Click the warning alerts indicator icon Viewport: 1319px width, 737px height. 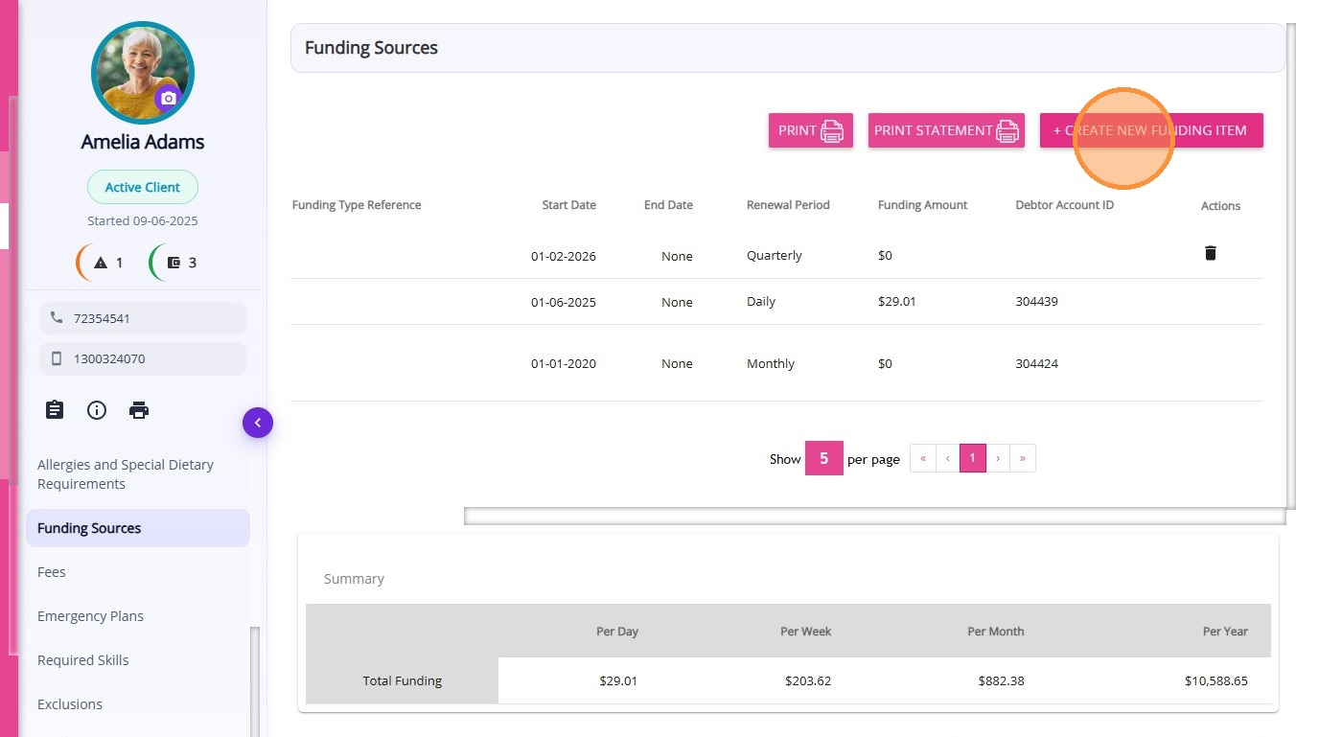(101, 263)
